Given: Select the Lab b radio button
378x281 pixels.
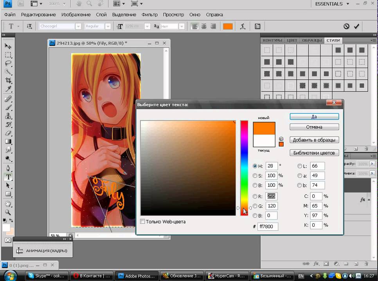Looking at the screenshot, I should (300, 185).
